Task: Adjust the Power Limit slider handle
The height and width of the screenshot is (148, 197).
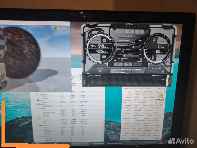Action: (134, 42)
